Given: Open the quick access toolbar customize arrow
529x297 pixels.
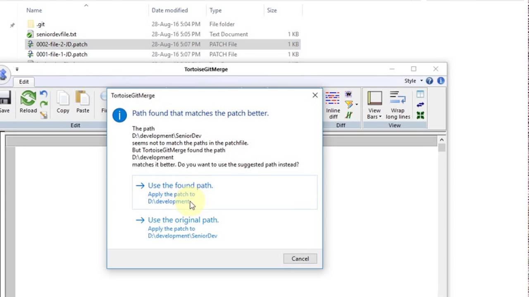Looking at the screenshot, I should [x=17, y=69].
